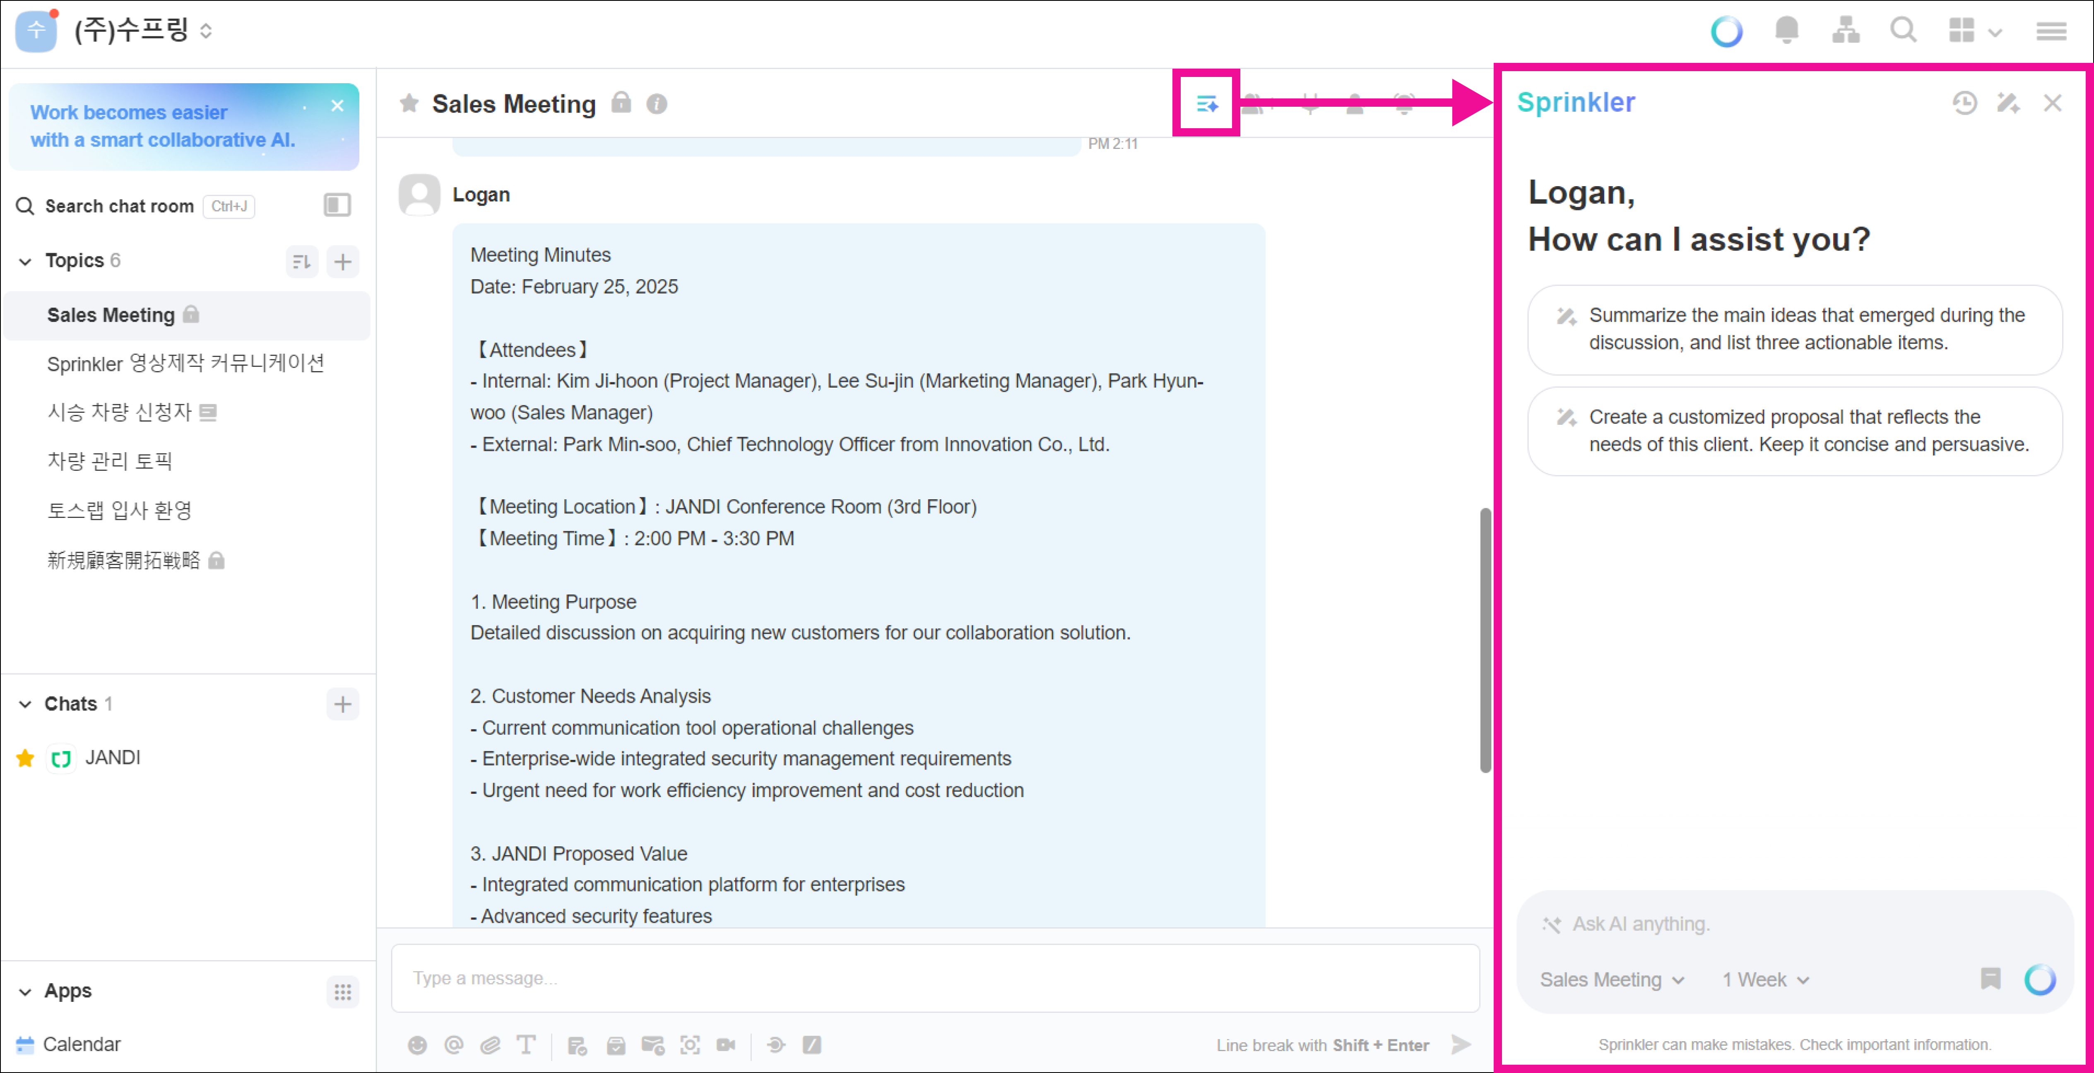Toggle the left sidebar panel layout icon

coord(337,205)
